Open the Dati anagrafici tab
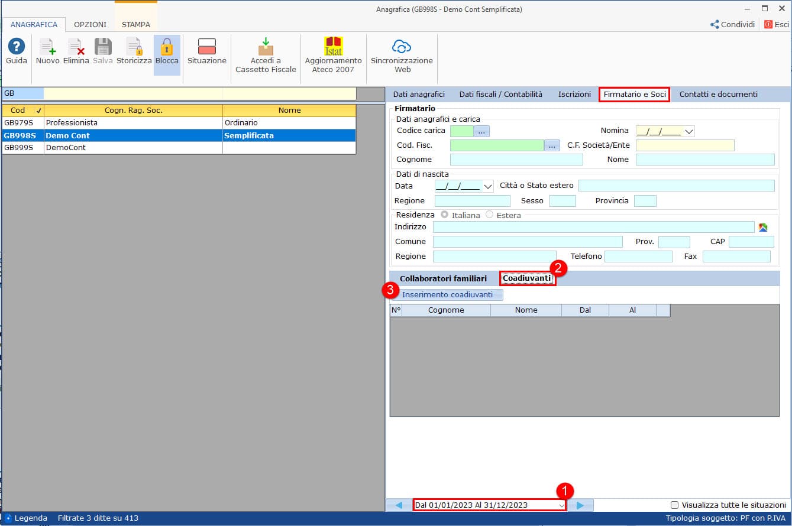Viewport: 792px width, 526px height. click(x=419, y=95)
